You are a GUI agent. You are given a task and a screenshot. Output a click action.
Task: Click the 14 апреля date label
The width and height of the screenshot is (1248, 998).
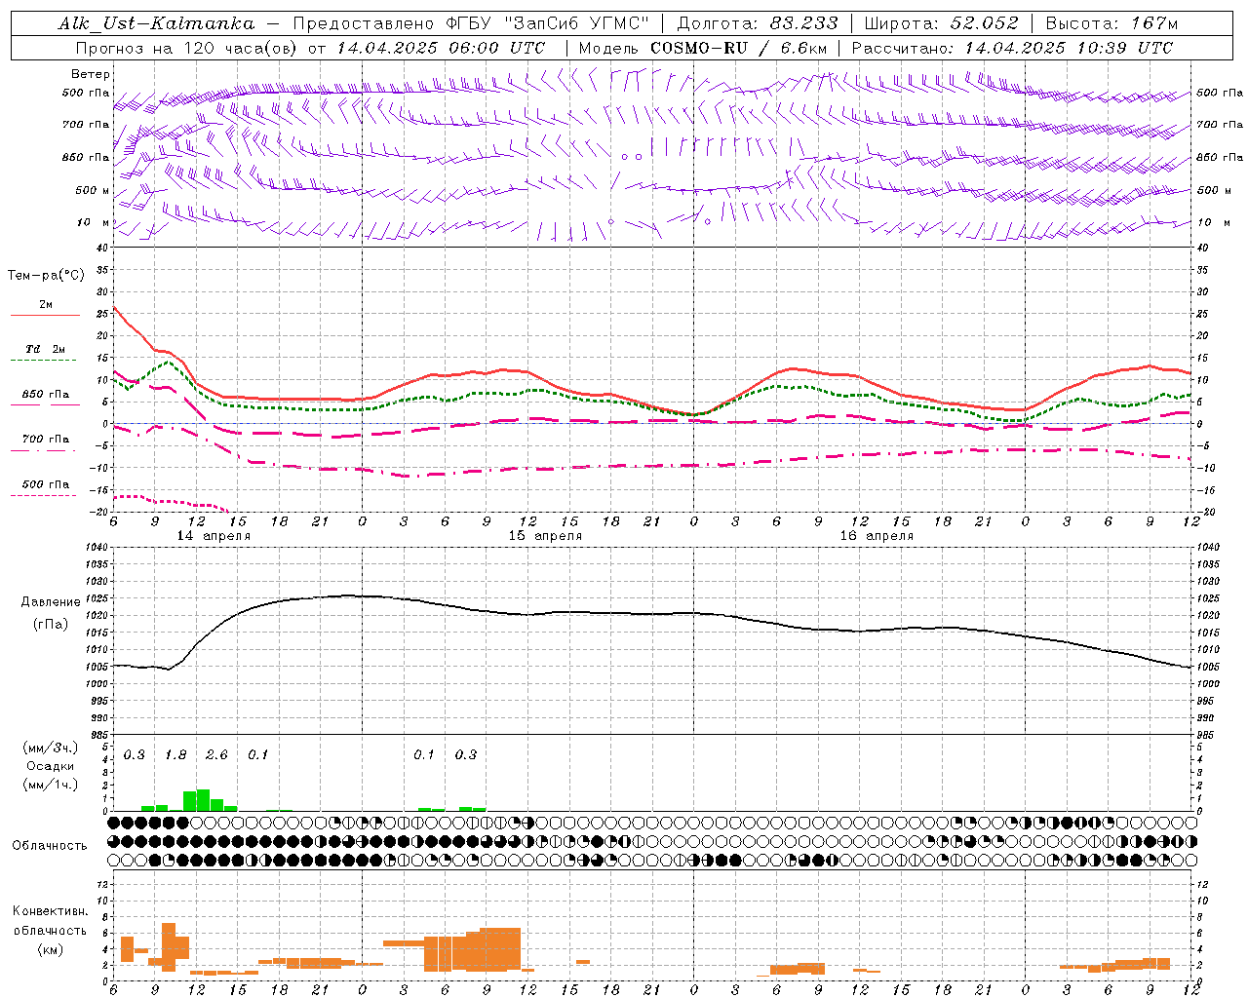click(214, 536)
